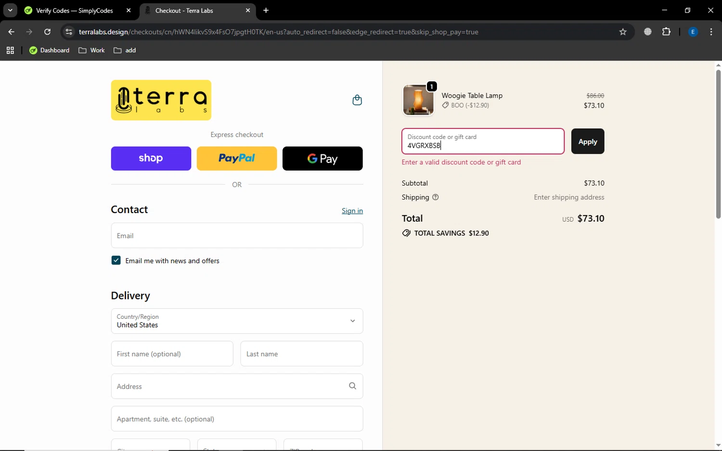722x451 pixels.
Task: Click the profile avatar E icon
Action: [693, 32]
